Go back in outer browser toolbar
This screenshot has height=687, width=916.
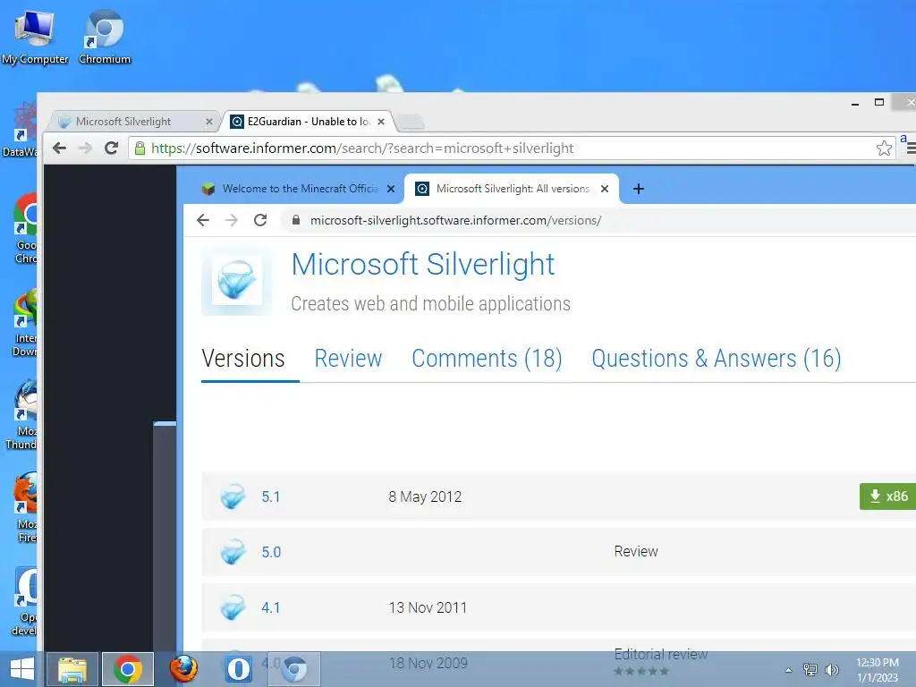59,148
